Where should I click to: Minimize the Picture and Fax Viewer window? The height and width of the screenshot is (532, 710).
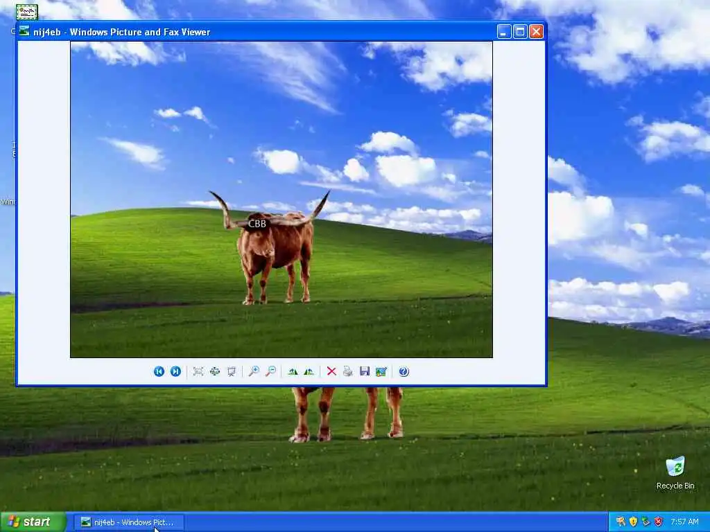coord(504,32)
